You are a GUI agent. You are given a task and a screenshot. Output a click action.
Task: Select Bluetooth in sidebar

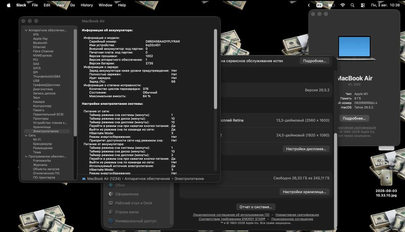pos(40,43)
